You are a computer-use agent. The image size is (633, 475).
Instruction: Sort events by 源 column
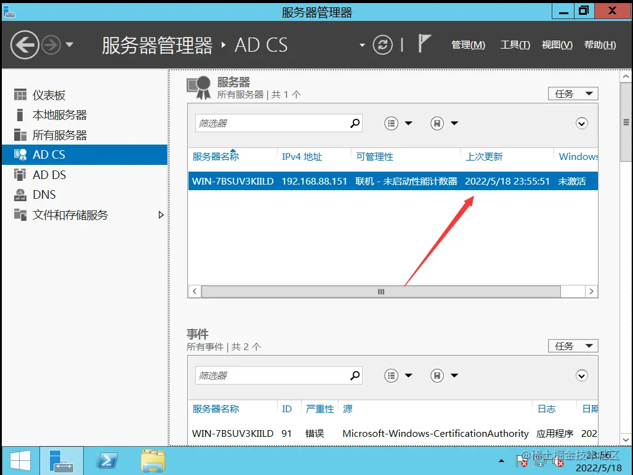347,409
